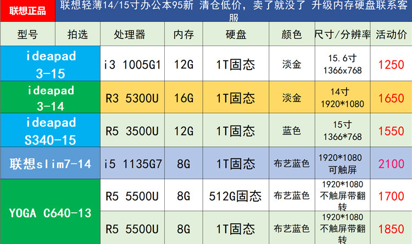Viewport: 412px width, 244px height.
Task: Select 1T固态 in the 1850 price row
Action: click(x=236, y=228)
